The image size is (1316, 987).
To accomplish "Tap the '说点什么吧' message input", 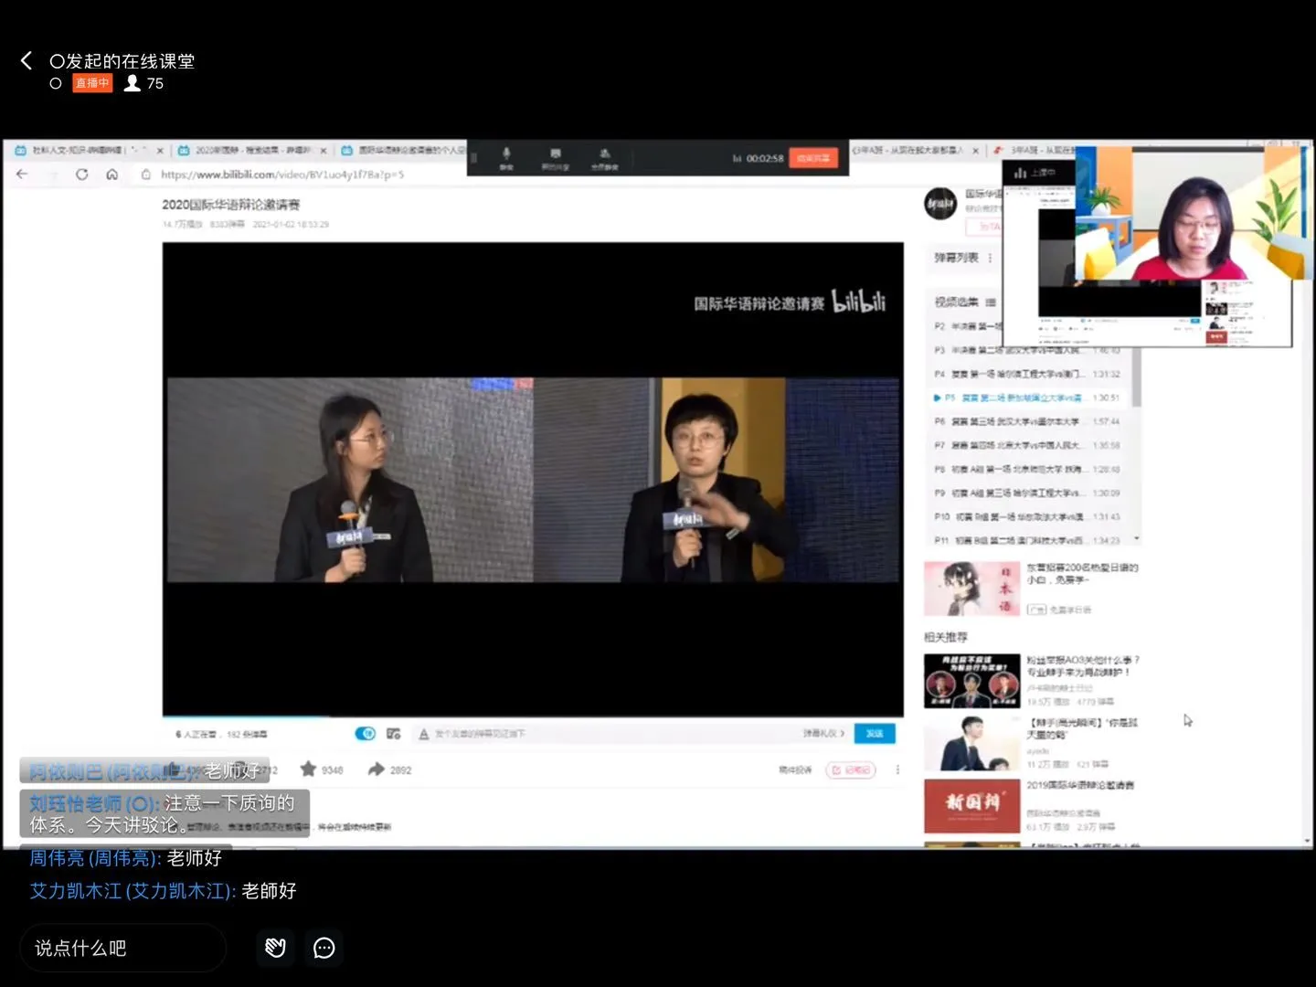I will click(122, 948).
